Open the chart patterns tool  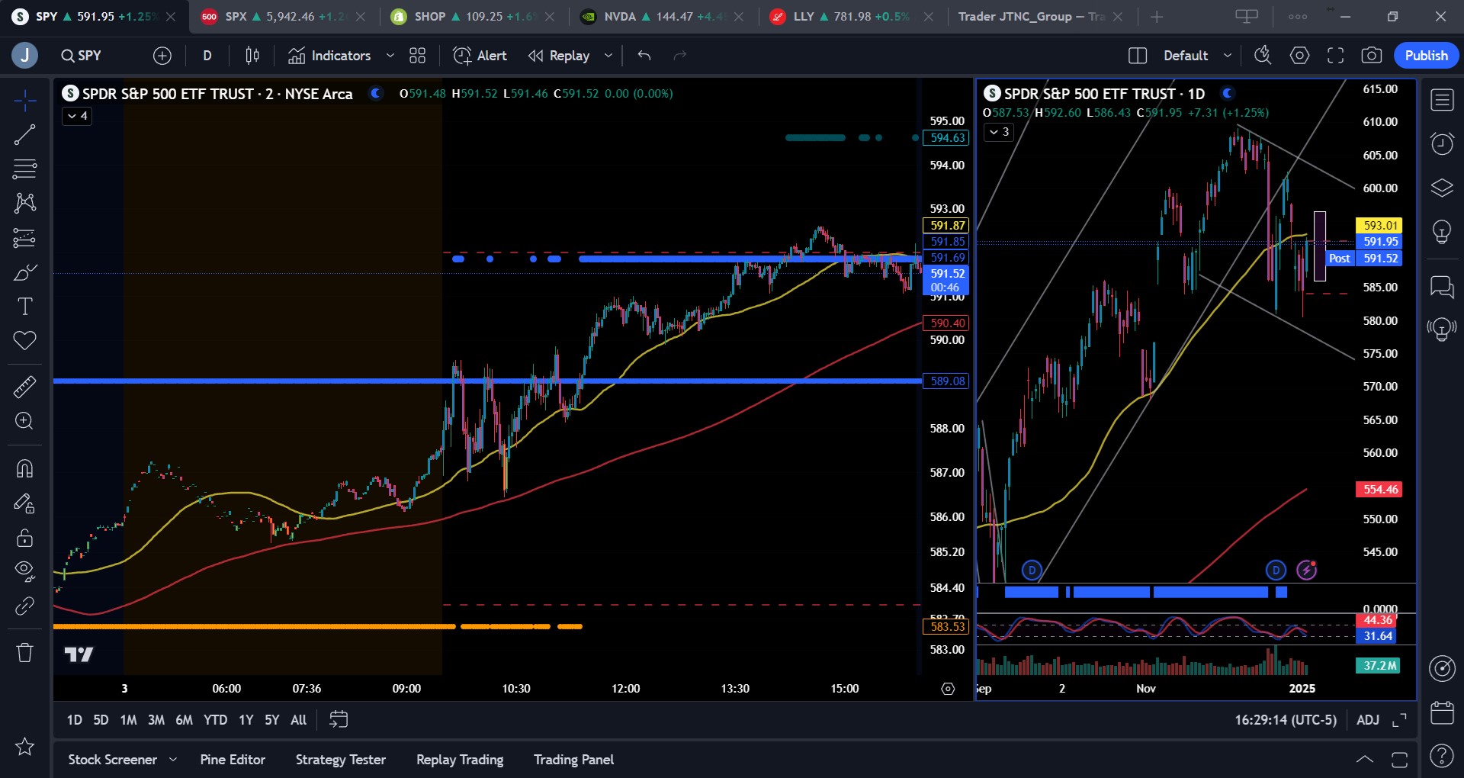coord(24,203)
